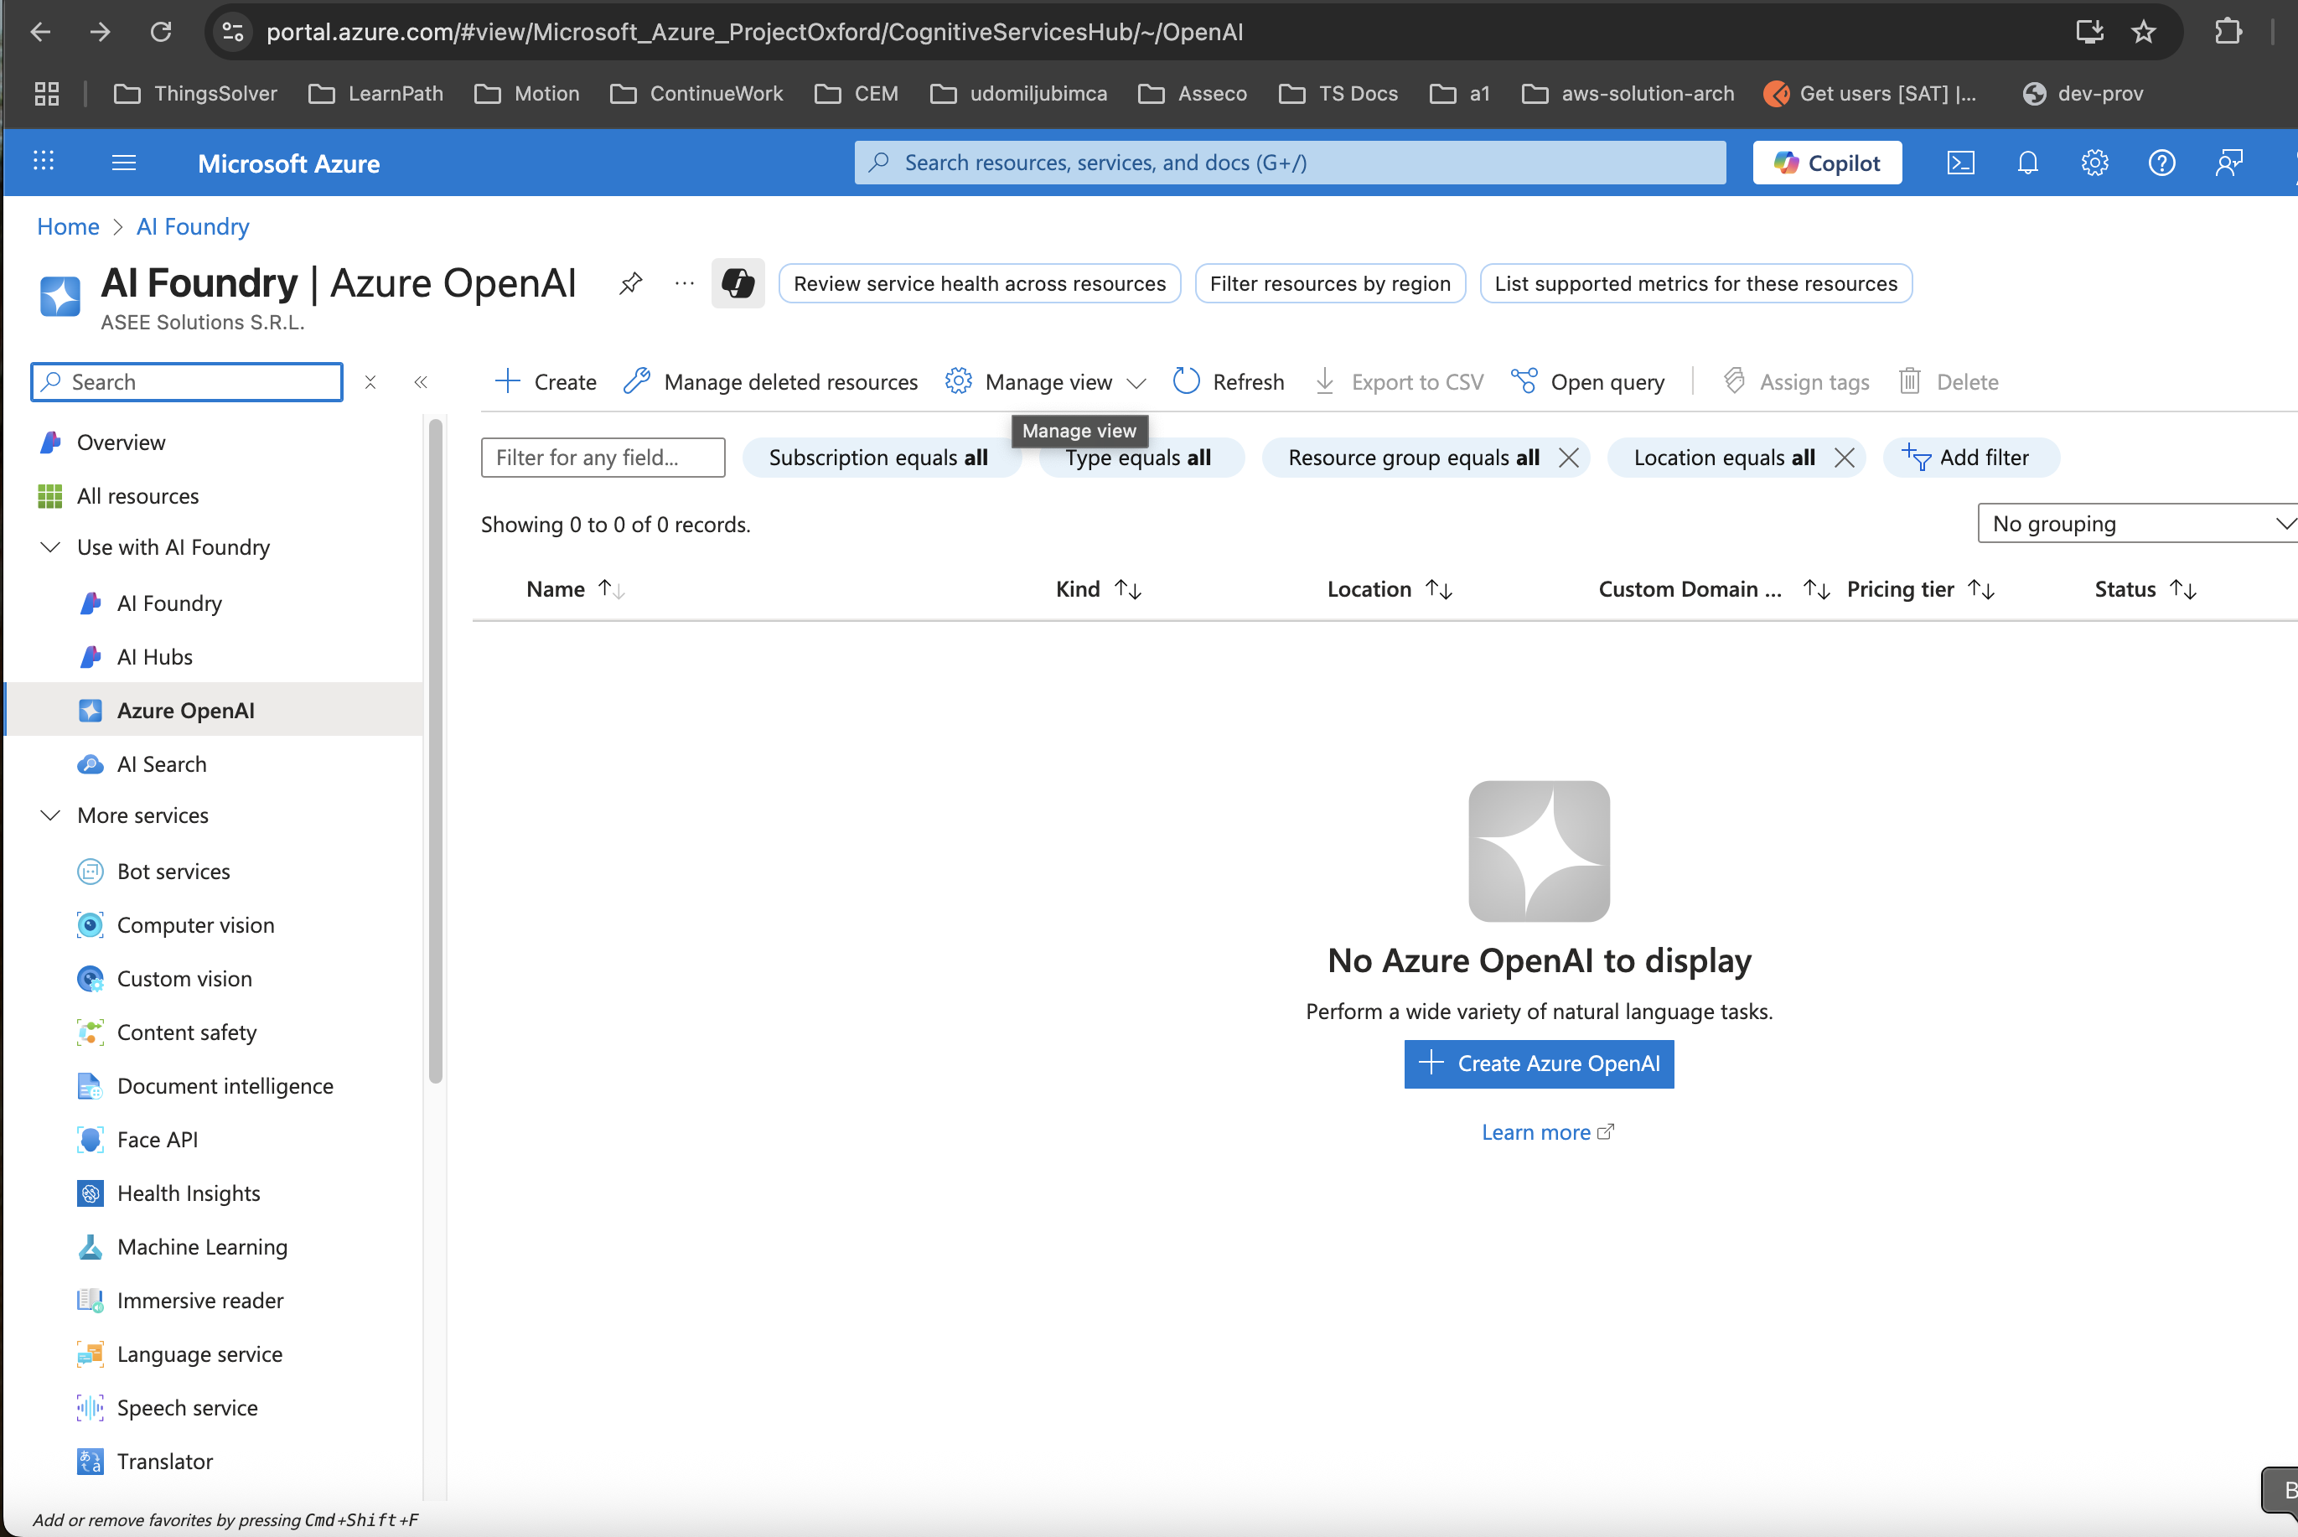Click the install app icon in address bar
The width and height of the screenshot is (2298, 1537).
click(2089, 33)
